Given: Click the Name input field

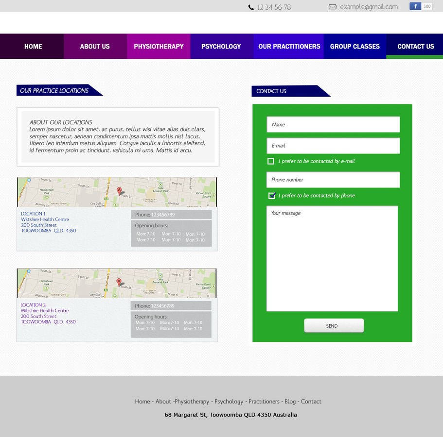Looking at the screenshot, I should pyautogui.click(x=333, y=124).
